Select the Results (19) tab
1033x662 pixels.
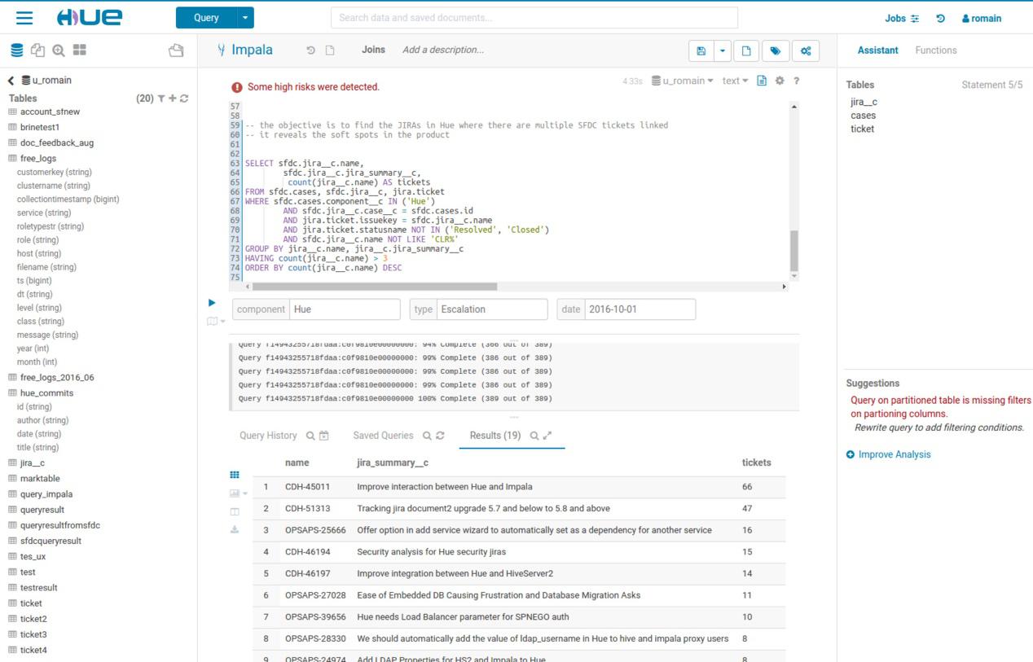(x=495, y=436)
